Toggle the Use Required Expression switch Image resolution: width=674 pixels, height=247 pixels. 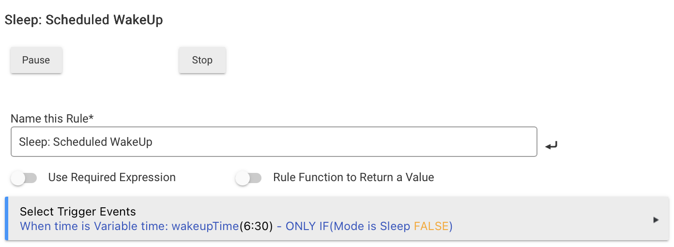pos(24,178)
